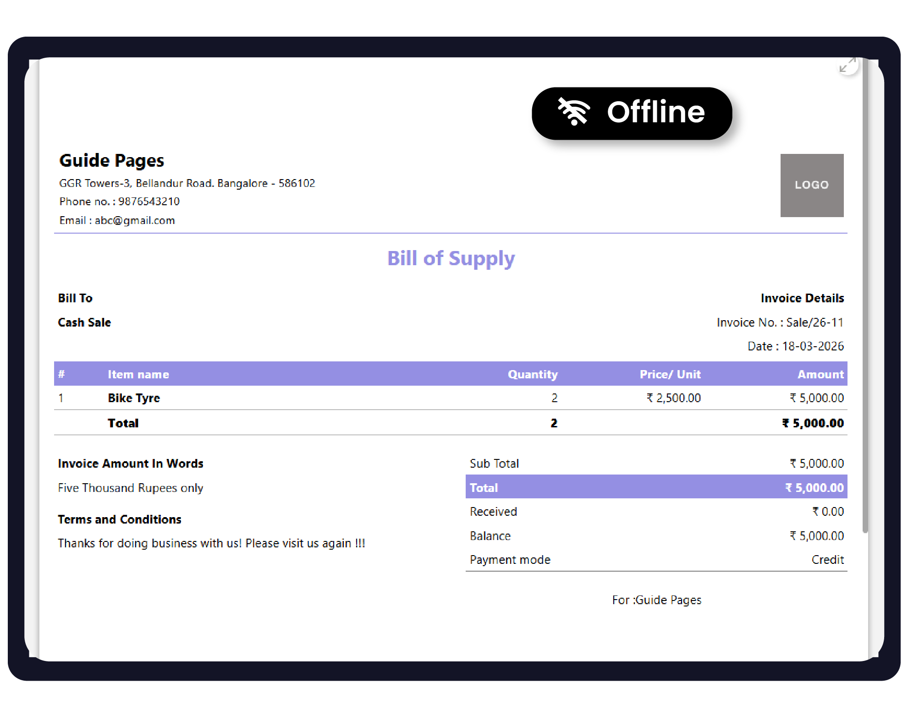Click the Bill of Supply heading
This screenshot has width=908, height=715.
[451, 258]
